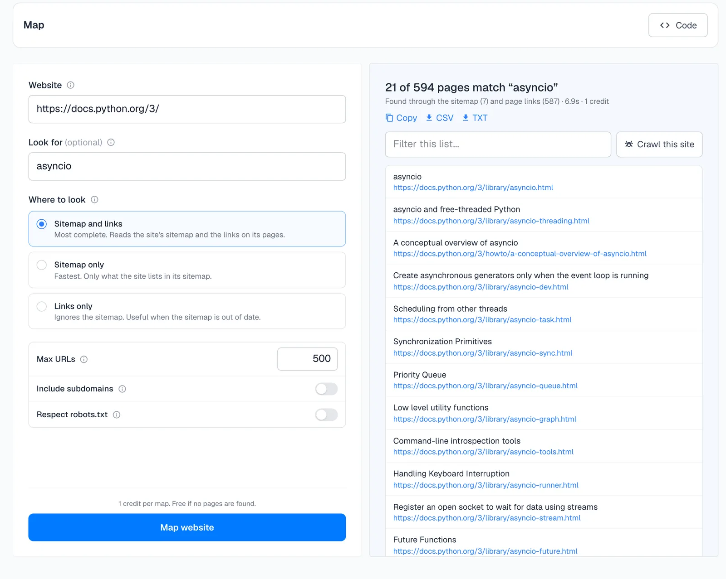The width and height of the screenshot is (726, 579).
Task: Click 'Scheduling from other threads' title
Action: [x=450, y=309]
